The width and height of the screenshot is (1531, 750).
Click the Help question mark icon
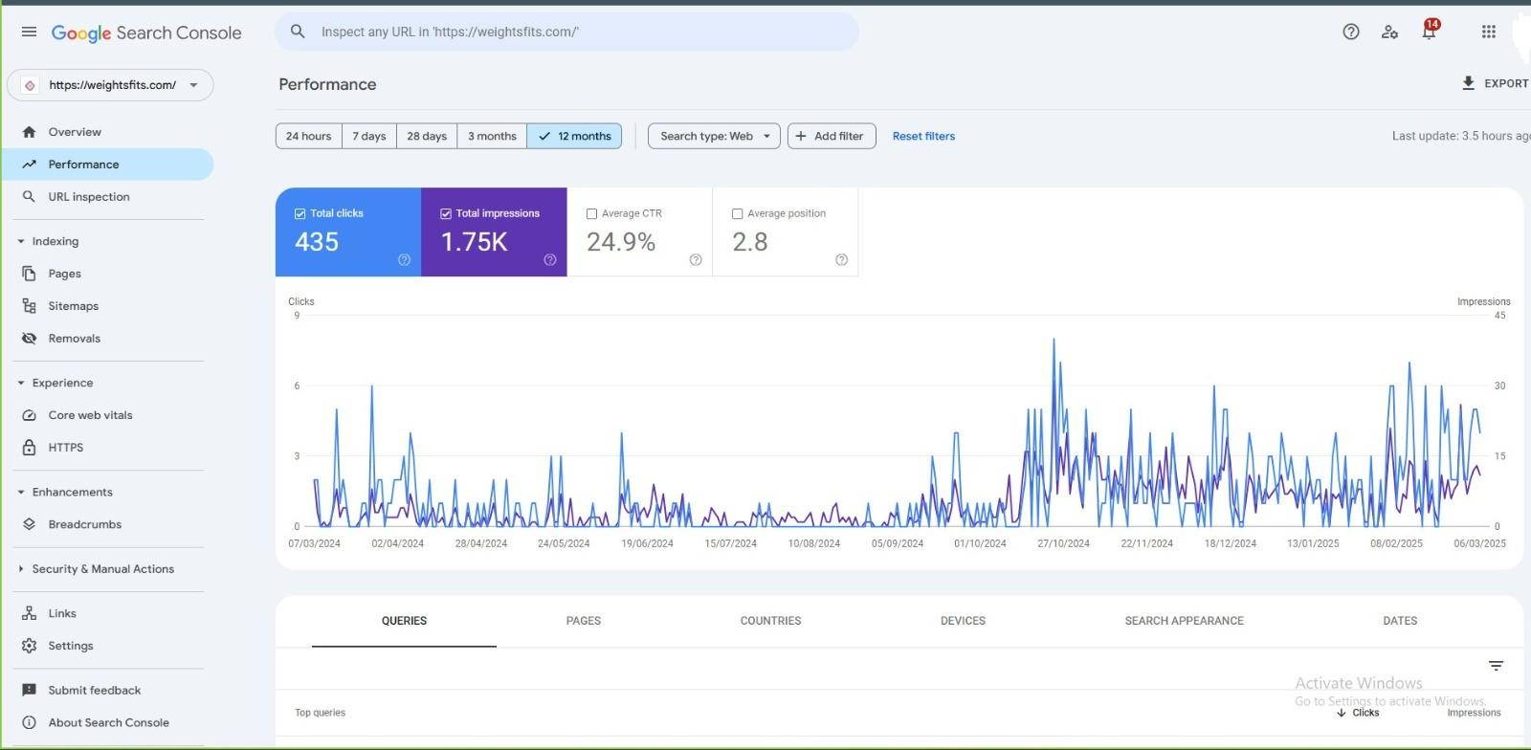pyautogui.click(x=1350, y=32)
